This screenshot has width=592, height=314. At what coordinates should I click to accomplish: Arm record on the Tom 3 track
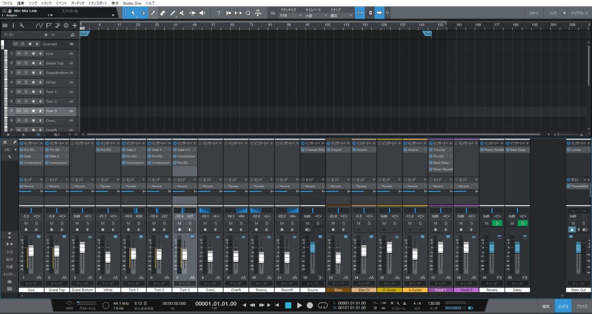click(x=33, y=111)
